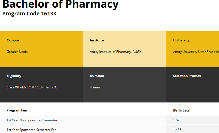The image size is (219, 133).
Task: Select the 1st Year Non Sponsored Semester row
Action: pyautogui.click(x=32, y=120)
